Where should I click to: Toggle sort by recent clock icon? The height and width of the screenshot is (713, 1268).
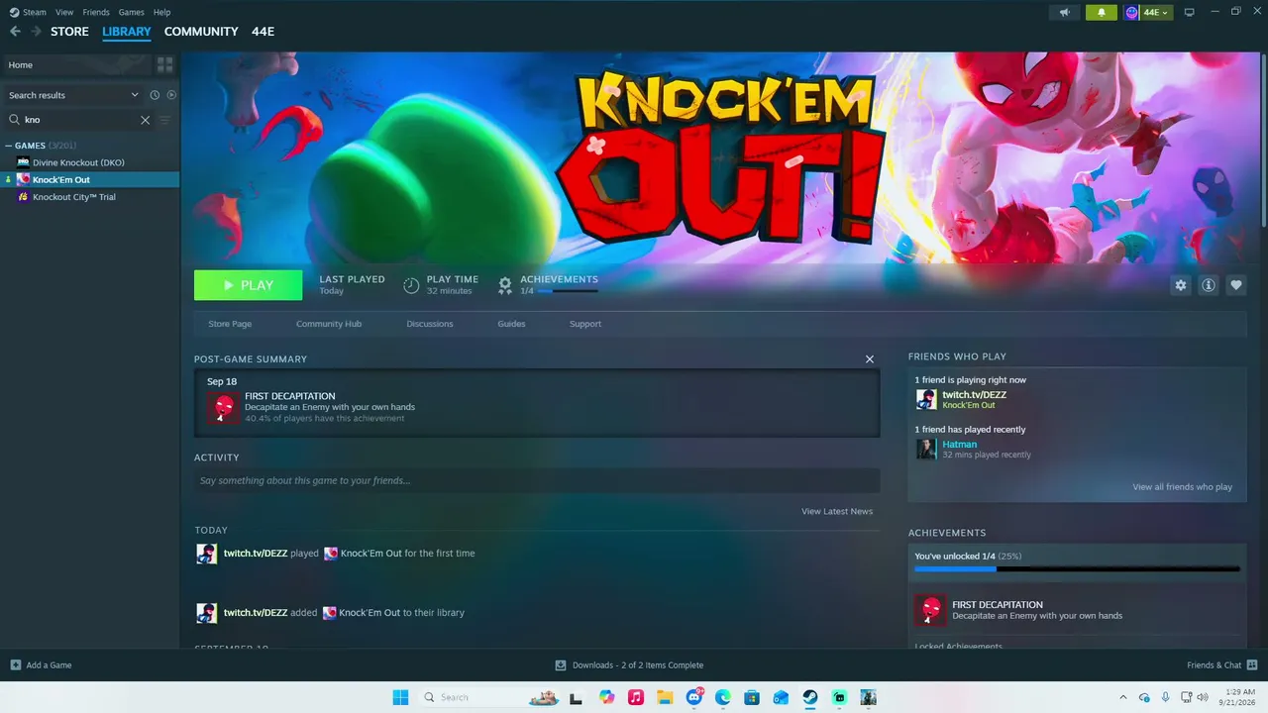click(x=155, y=95)
